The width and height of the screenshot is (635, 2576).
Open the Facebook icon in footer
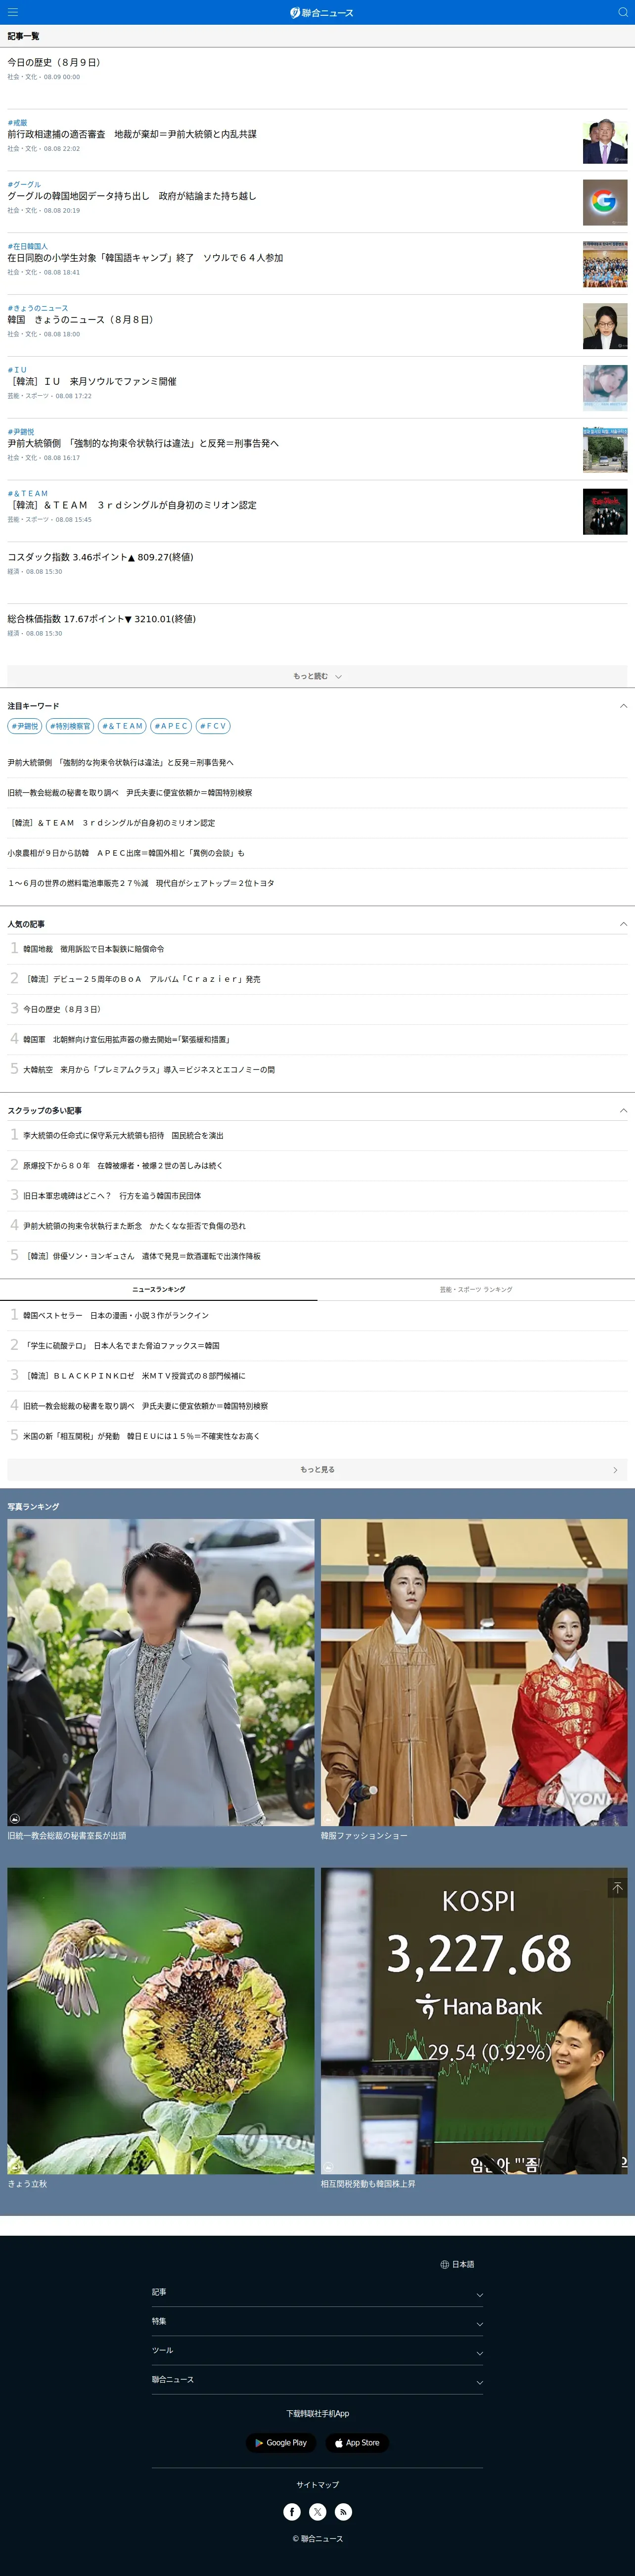[x=292, y=2511]
